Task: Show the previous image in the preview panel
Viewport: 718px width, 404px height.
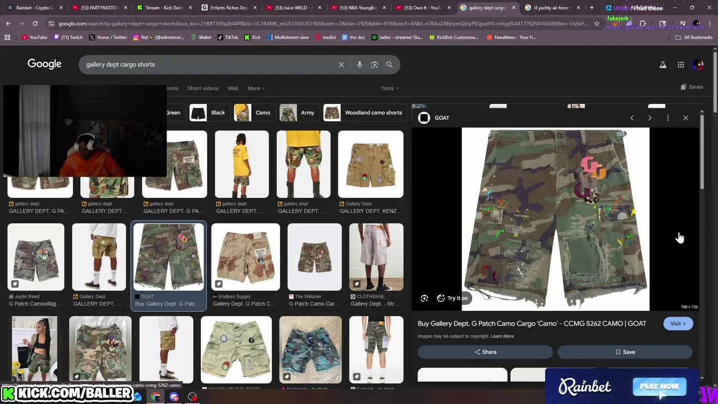Action: (x=632, y=118)
